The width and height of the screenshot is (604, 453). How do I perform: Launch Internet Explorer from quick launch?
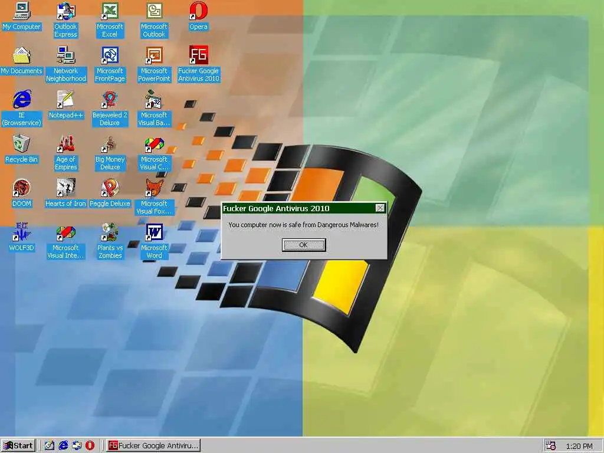[63, 446]
